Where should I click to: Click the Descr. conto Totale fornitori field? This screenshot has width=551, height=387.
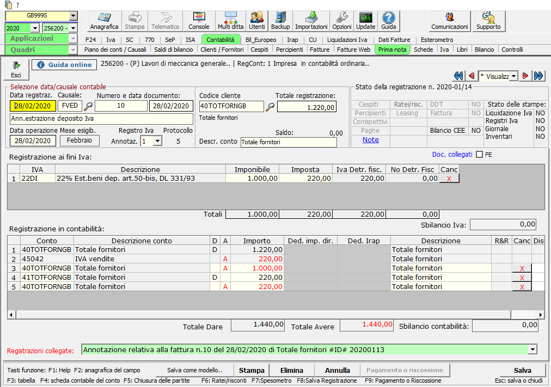click(289, 142)
